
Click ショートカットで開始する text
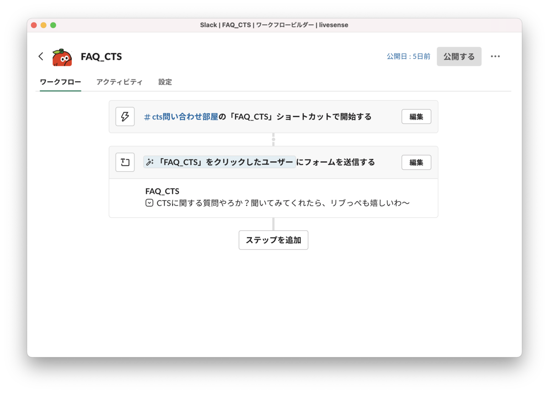tap(324, 117)
